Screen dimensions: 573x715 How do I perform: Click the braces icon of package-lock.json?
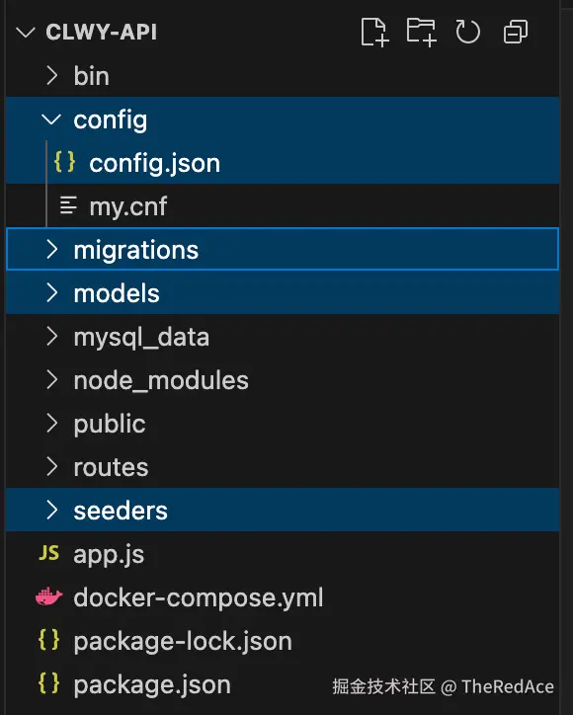tap(48, 640)
